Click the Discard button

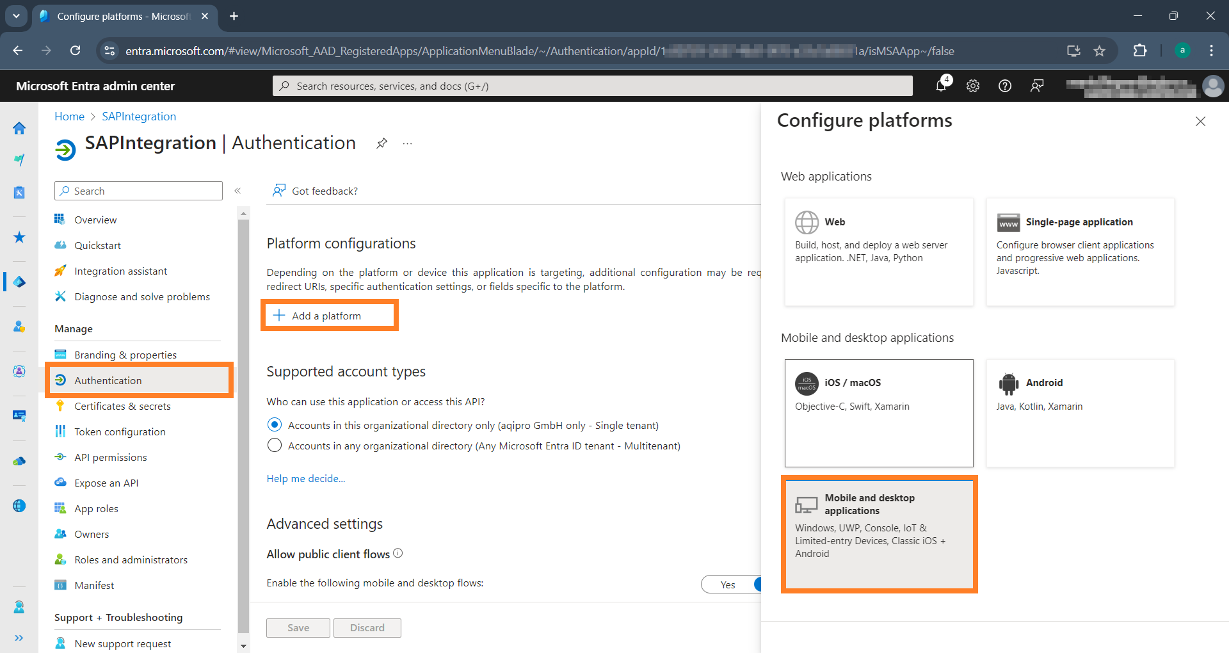click(367, 628)
